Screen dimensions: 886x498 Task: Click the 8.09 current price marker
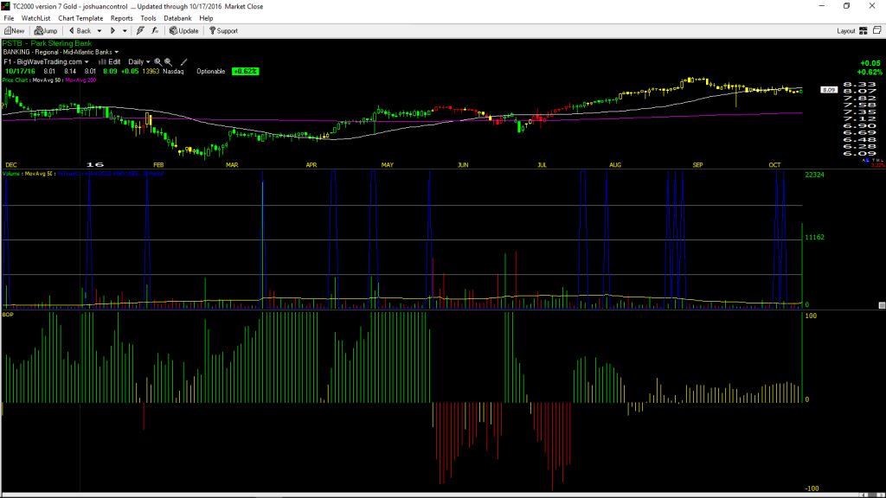click(x=829, y=90)
